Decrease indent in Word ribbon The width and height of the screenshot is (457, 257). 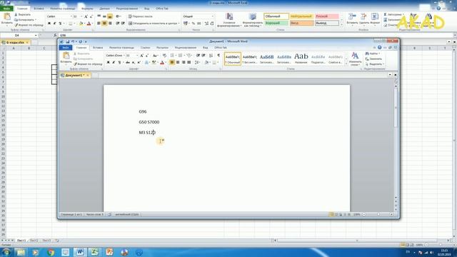click(198, 56)
